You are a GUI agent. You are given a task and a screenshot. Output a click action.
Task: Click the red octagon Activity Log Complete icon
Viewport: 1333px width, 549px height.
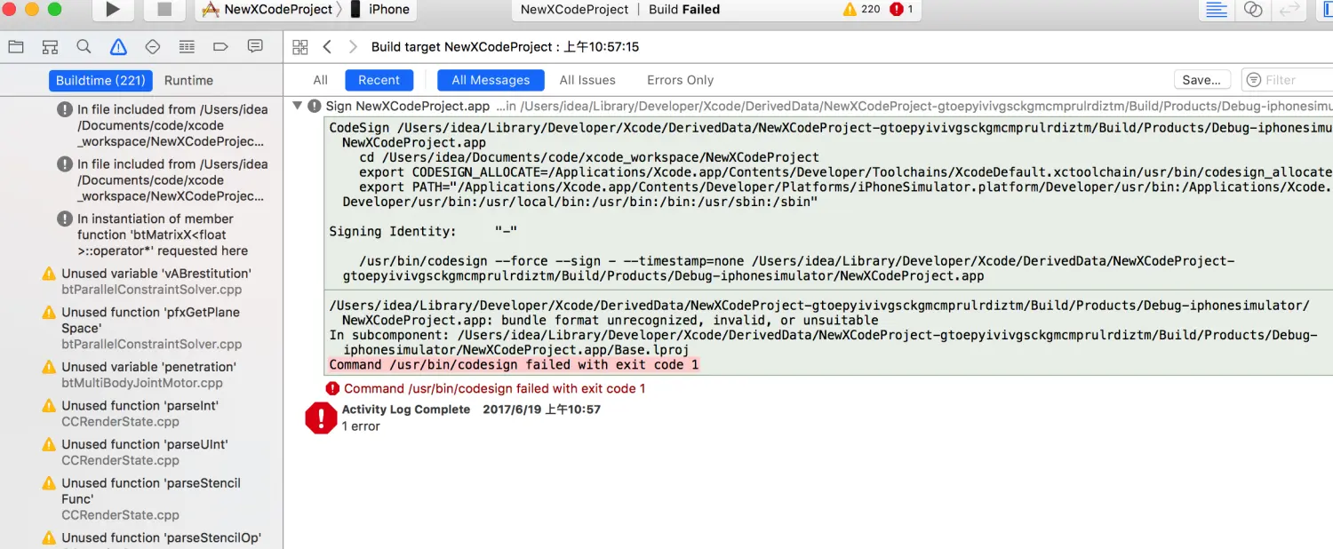(321, 418)
